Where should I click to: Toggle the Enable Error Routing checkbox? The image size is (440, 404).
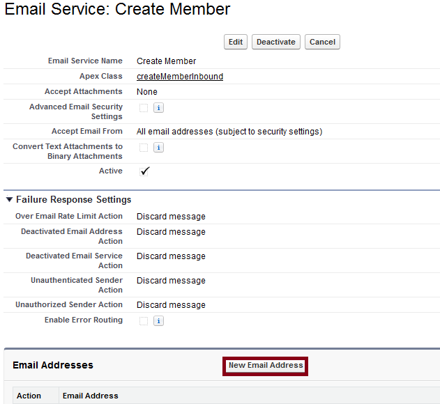[x=144, y=320]
